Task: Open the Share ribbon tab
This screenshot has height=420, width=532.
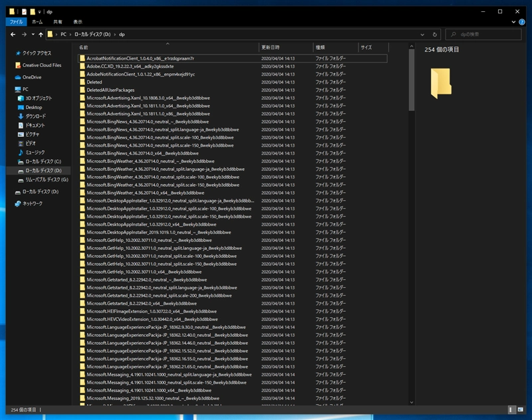Action: [x=58, y=22]
